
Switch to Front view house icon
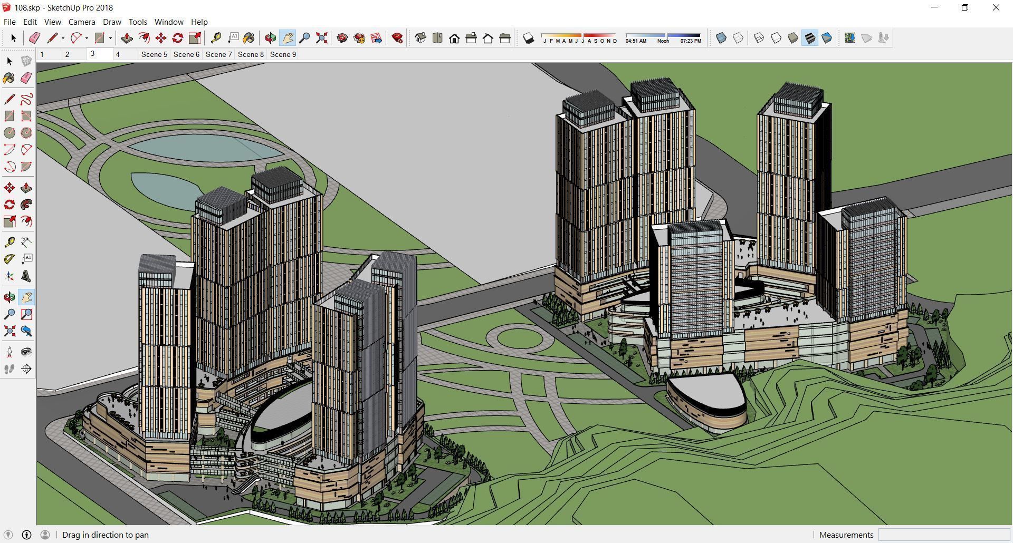coord(454,38)
